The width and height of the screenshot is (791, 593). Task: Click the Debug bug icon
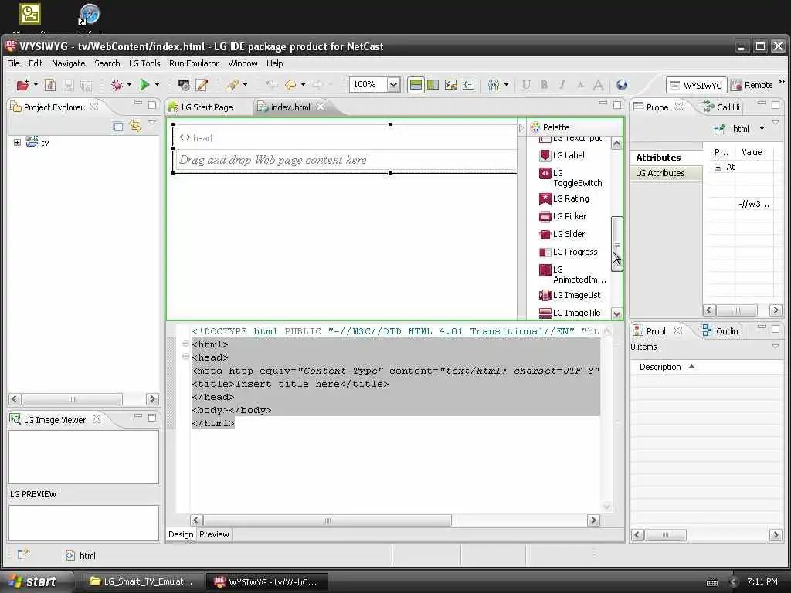tap(117, 85)
